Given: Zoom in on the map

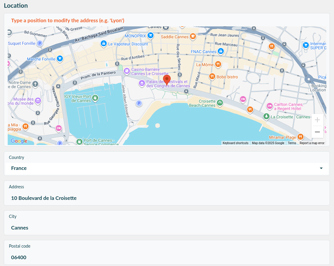Looking at the screenshot, I should click(317, 120).
